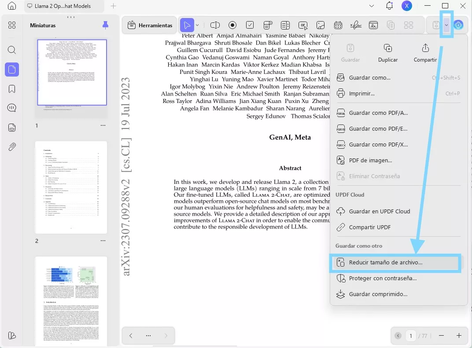The image size is (472, 348).
Task: Expand the tab list chevron
Action: (372, 6)
